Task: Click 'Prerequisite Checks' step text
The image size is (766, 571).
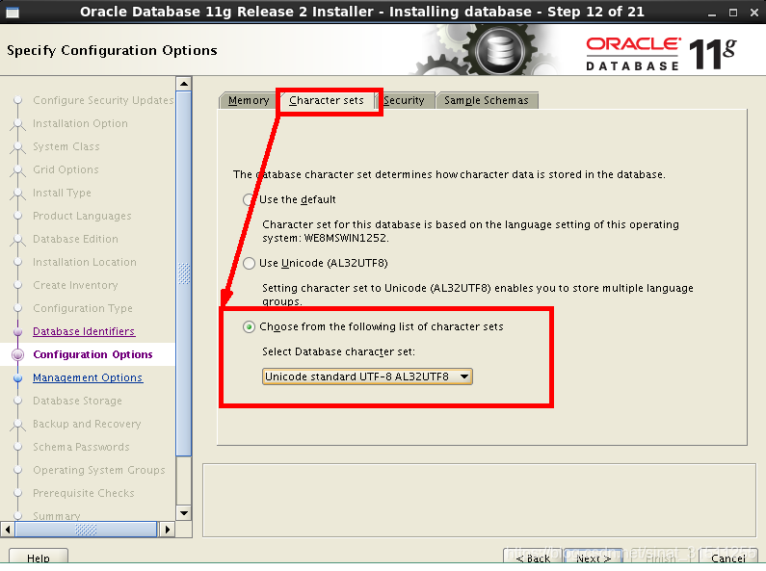Action: (83, 493)
